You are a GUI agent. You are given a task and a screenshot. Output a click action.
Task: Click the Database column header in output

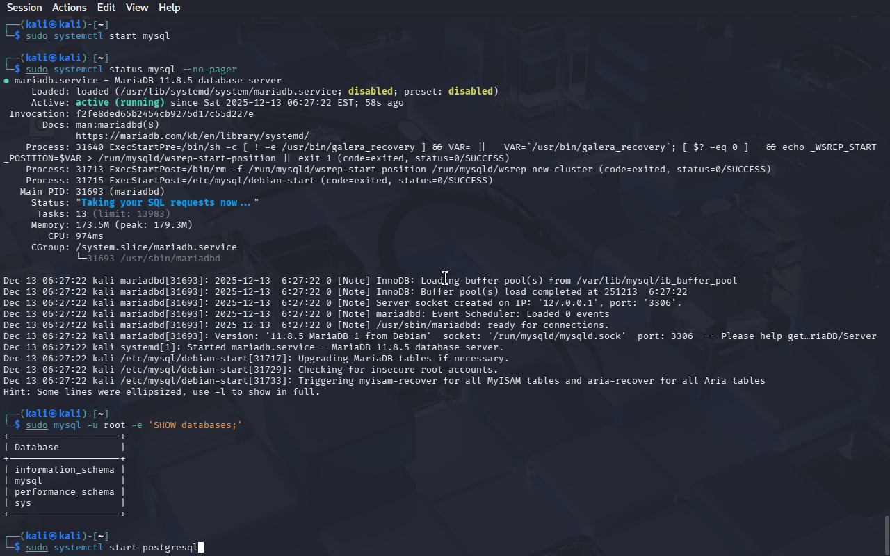point(36,447)
